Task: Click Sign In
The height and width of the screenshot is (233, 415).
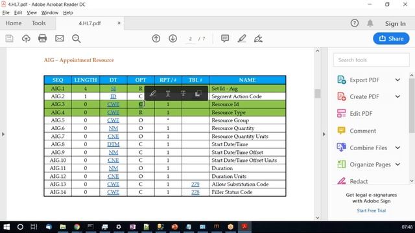Action: pyautogui.click(x=395, y=23)
